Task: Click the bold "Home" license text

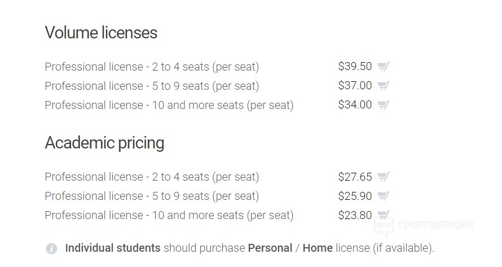Action: coord(318,248)
